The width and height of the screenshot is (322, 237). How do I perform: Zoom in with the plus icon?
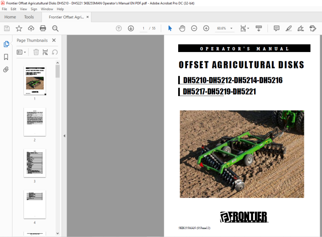206,29
